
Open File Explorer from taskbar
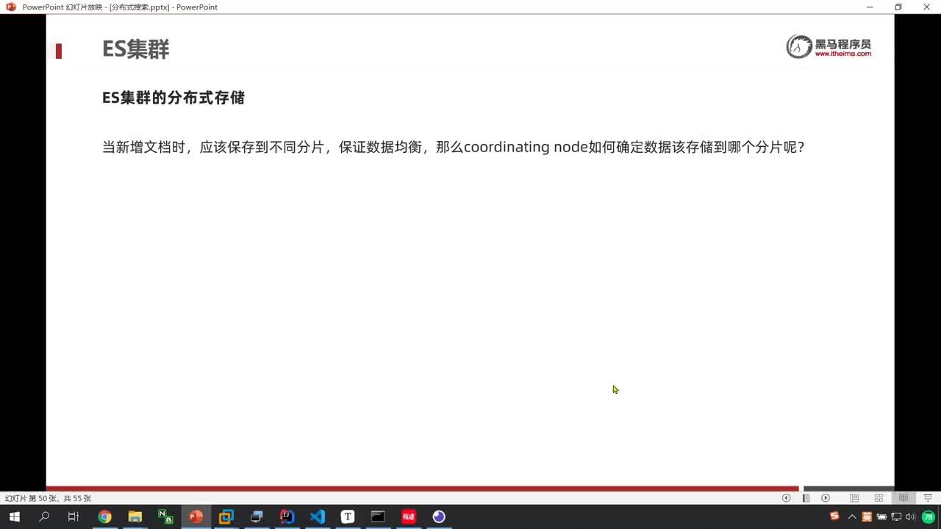[x=135, y=517]
